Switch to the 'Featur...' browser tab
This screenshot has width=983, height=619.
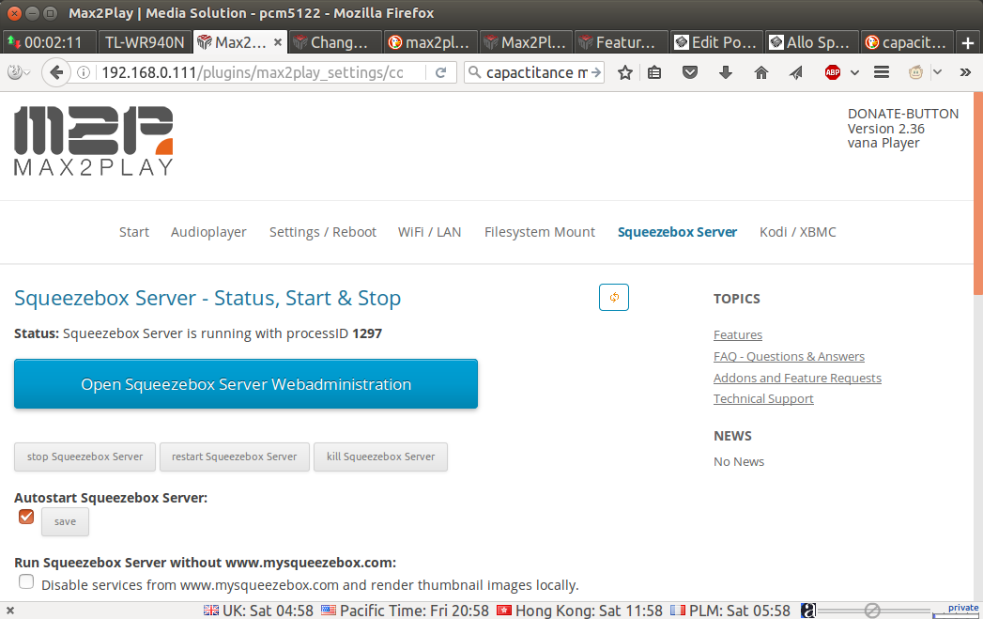pyautogui.click(x=622, y=42)
